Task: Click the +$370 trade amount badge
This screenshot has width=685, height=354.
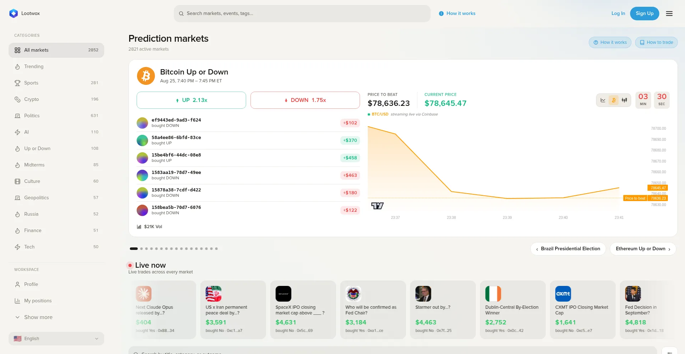Action: pos(350,140)
